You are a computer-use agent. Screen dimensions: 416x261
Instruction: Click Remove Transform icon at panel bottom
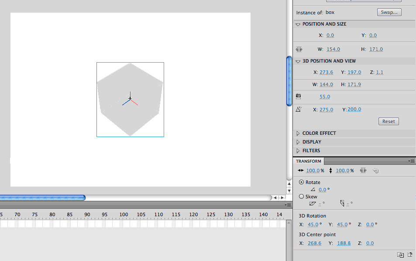(410, 255)
